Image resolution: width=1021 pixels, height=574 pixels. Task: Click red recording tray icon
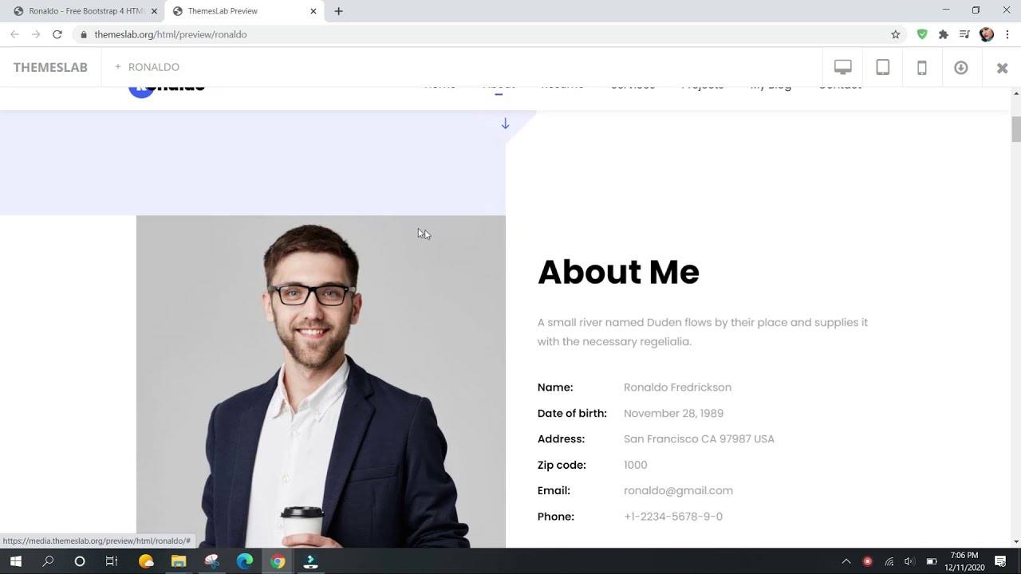point(868,561)
